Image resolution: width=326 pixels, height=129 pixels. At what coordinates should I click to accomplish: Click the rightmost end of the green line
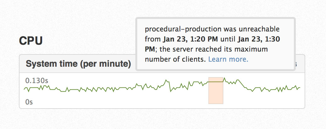300,87
